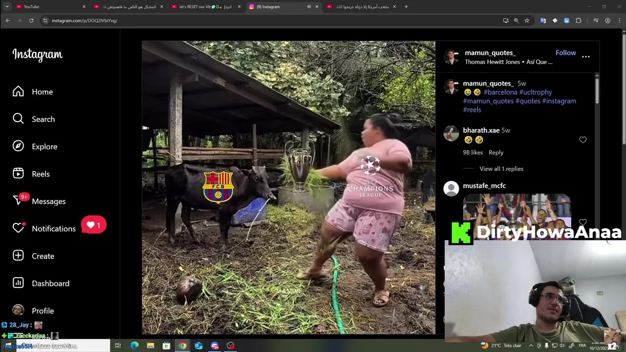Open mamun_quotes_ profile from post header
The width and height of the screenshot is (626, 352).
coord(490,53)
